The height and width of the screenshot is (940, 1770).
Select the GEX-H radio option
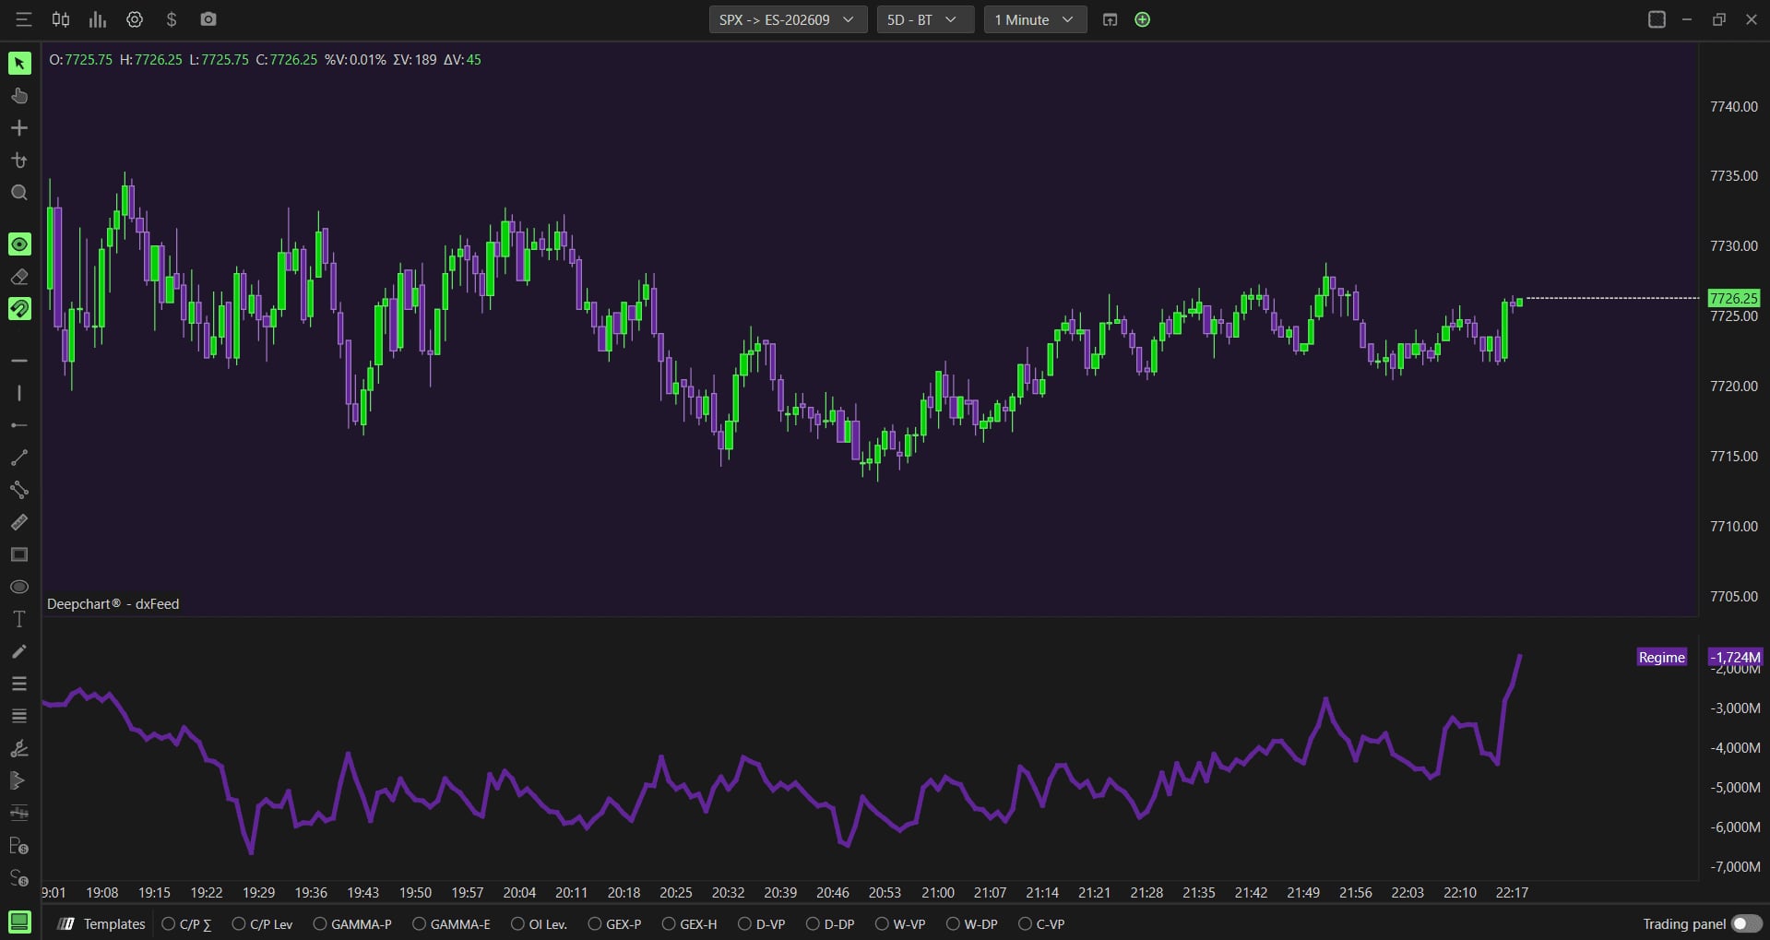pos(689,923)
